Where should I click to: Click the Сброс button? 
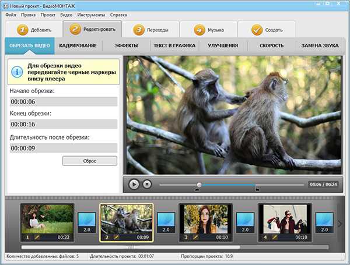point(89,161)
